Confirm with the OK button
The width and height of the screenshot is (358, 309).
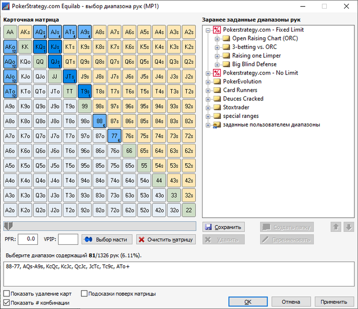[248, 302]
